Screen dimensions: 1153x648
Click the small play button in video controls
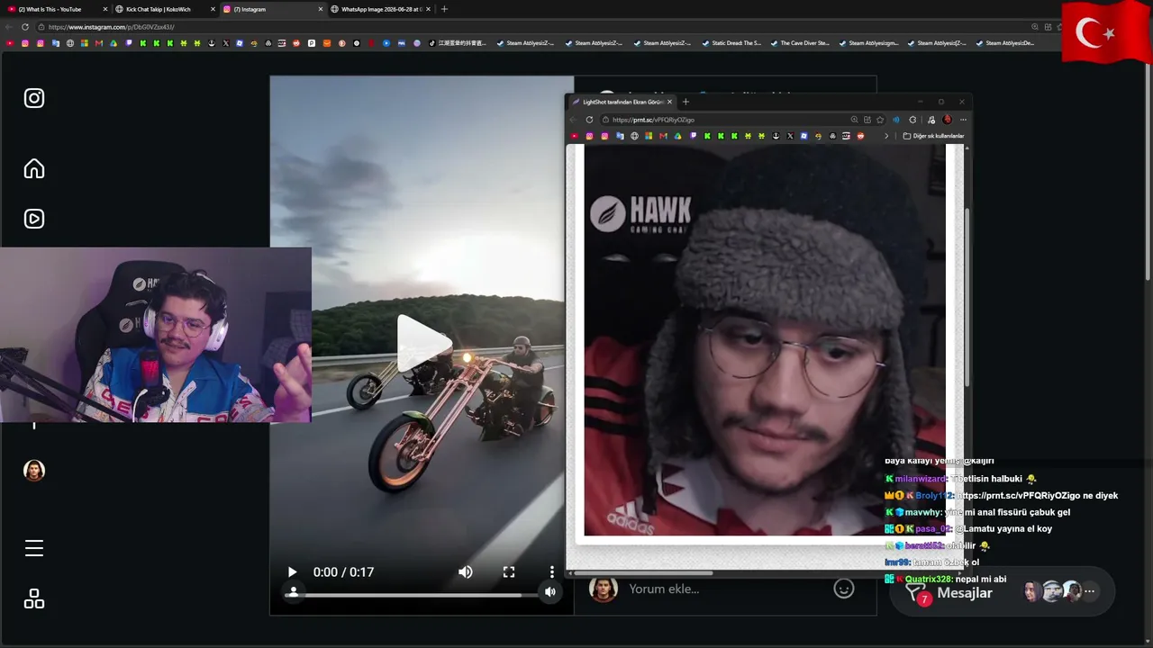pos(292,572)
